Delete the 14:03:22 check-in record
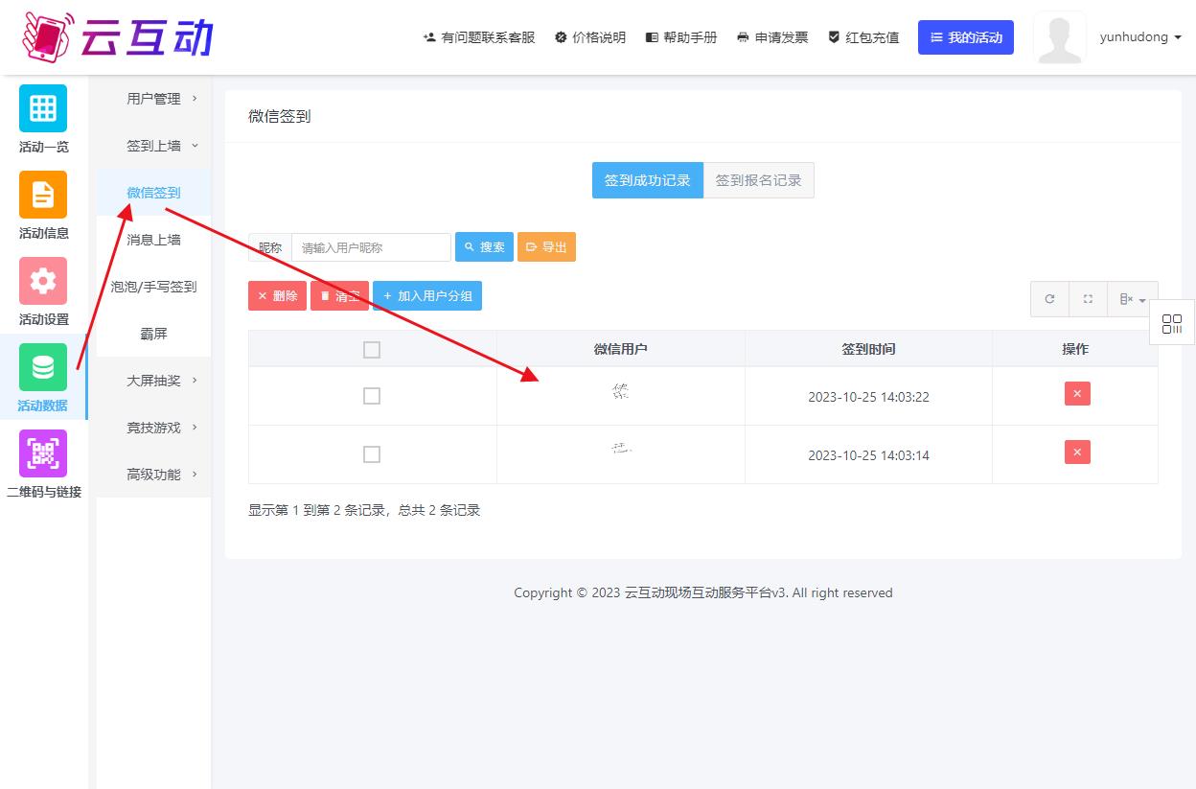Image resolution: width=1196 pixels, height=789 pixels. point(1077,394)
